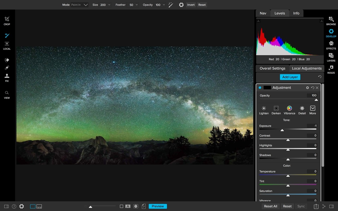The width and height of the screenshot is (338, 211).
Task: Open the Effects module
Action: (331, 45)
